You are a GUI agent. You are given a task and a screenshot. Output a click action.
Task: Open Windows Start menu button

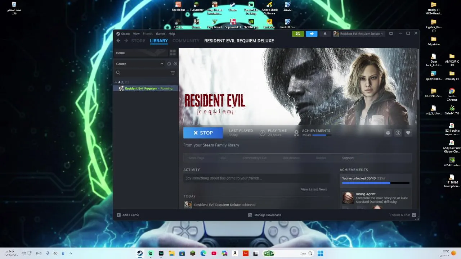(x=320, y=253)
